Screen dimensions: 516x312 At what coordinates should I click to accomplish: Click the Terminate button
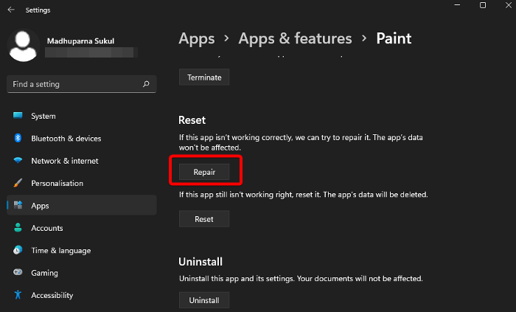[x=204, y=77]
